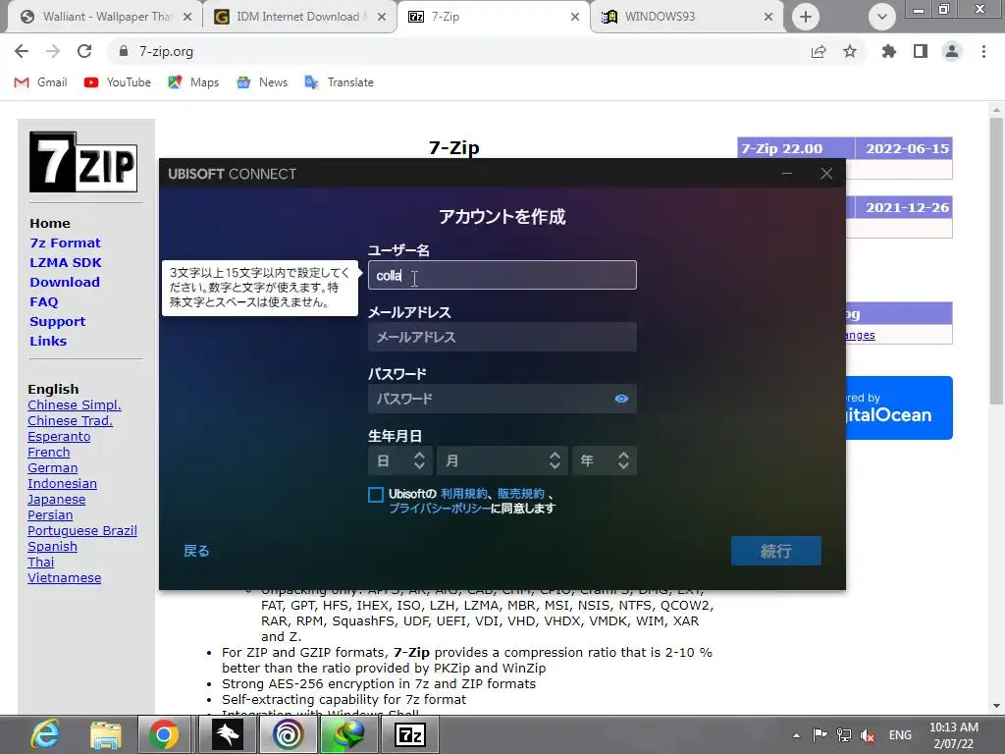The image size is (1005, 754).
Task: Toggle password visibility eye icon
Action: (621, 399)
